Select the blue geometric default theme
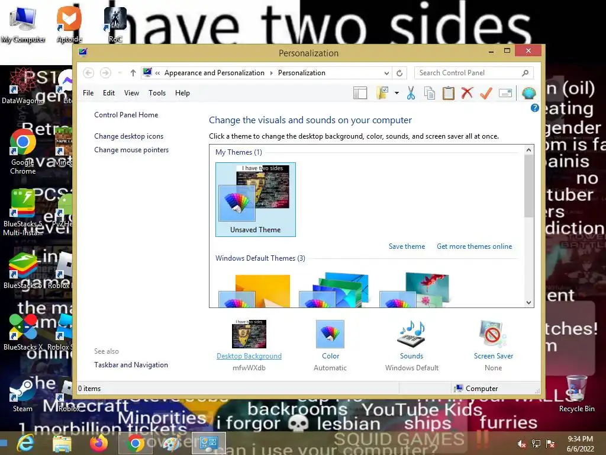This screenshot has width=606, height=455. pyautogui.click(x=335, y=290)
